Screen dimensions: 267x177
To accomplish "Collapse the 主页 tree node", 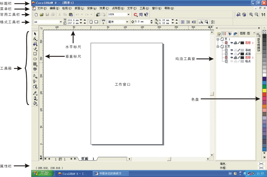I will tap(218, 46).
